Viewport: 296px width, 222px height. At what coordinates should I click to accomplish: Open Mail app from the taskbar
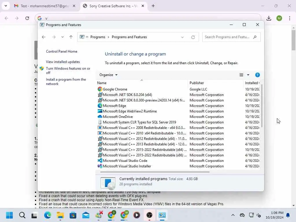(86, 215)
